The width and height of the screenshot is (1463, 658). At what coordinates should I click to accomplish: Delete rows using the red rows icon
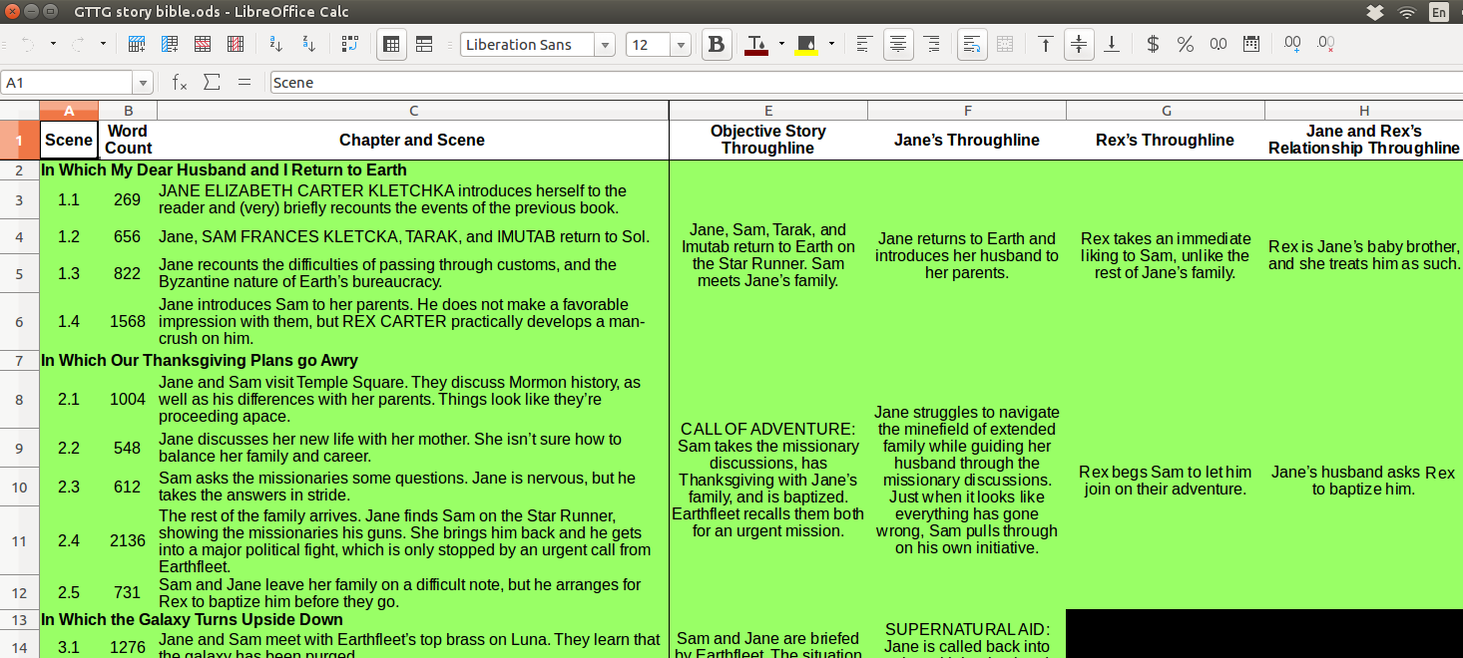tap(203, 45)
